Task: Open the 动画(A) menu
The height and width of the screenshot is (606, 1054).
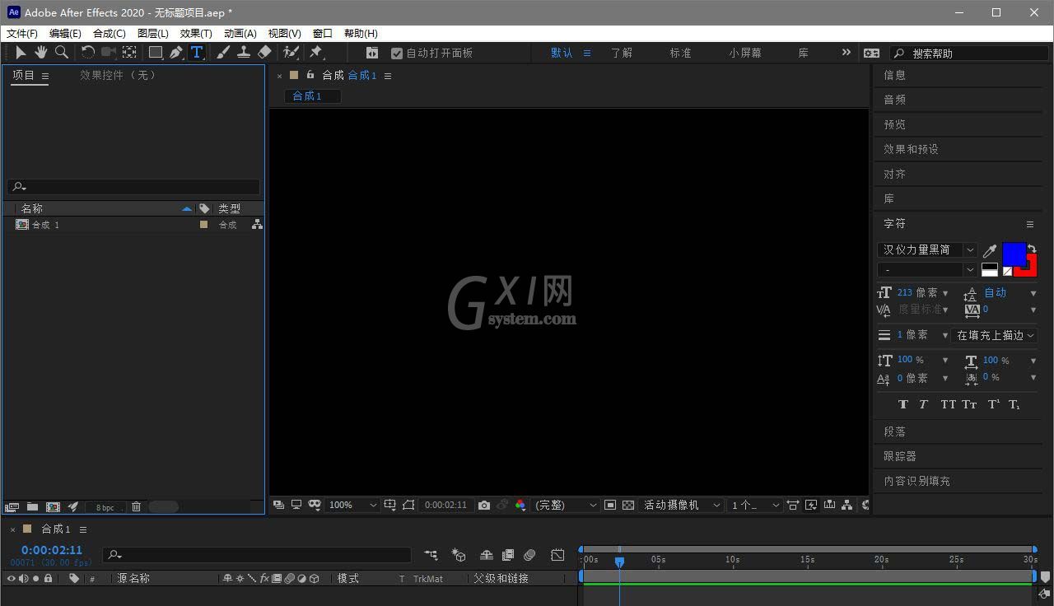Action: point(240,34)
